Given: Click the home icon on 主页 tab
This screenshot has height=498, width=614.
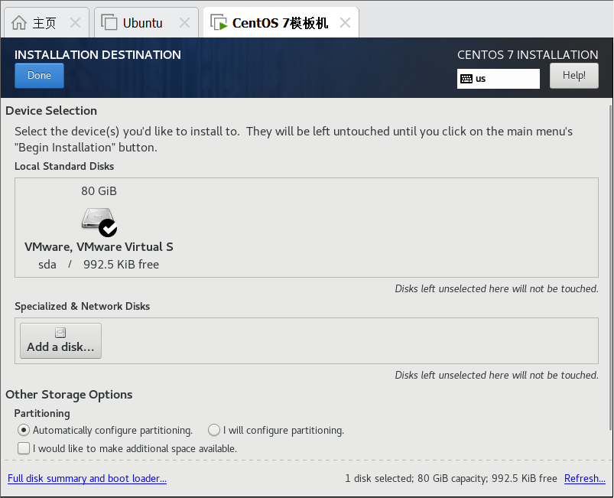Looking at the screenshot, I should coord(19,23).
